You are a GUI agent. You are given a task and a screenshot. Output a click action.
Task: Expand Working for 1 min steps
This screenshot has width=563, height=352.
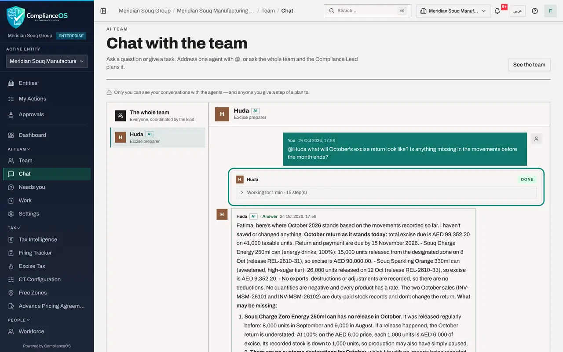click(x=386, y=192)
